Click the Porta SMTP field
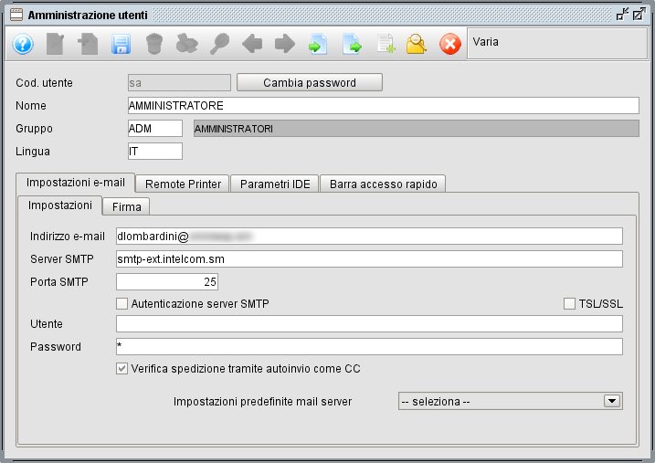 pos(167,281)
